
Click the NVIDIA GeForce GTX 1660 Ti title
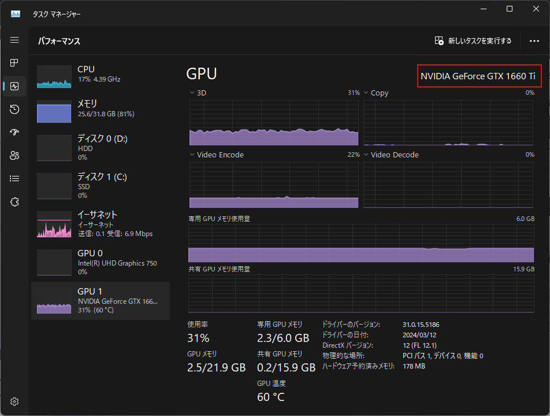tap(478, 76)
